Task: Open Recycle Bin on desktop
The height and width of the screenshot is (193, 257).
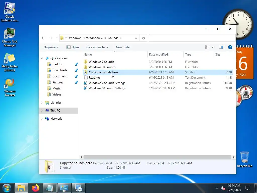Action: pos(244,160)
